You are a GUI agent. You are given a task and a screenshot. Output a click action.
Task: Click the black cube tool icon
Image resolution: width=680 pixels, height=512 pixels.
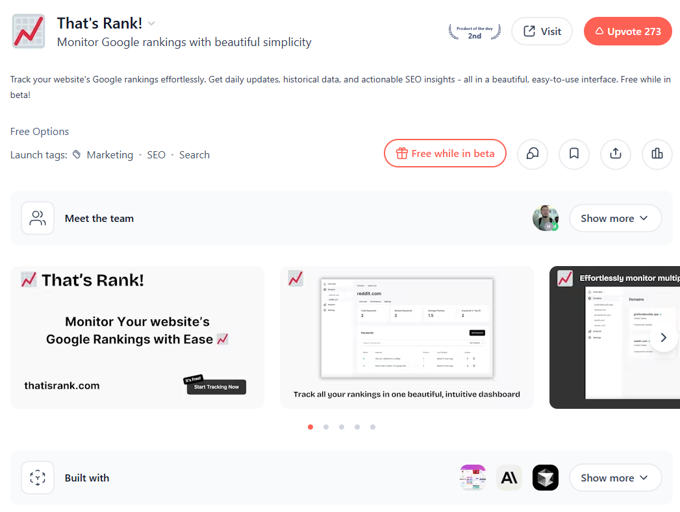pos(545,478)
